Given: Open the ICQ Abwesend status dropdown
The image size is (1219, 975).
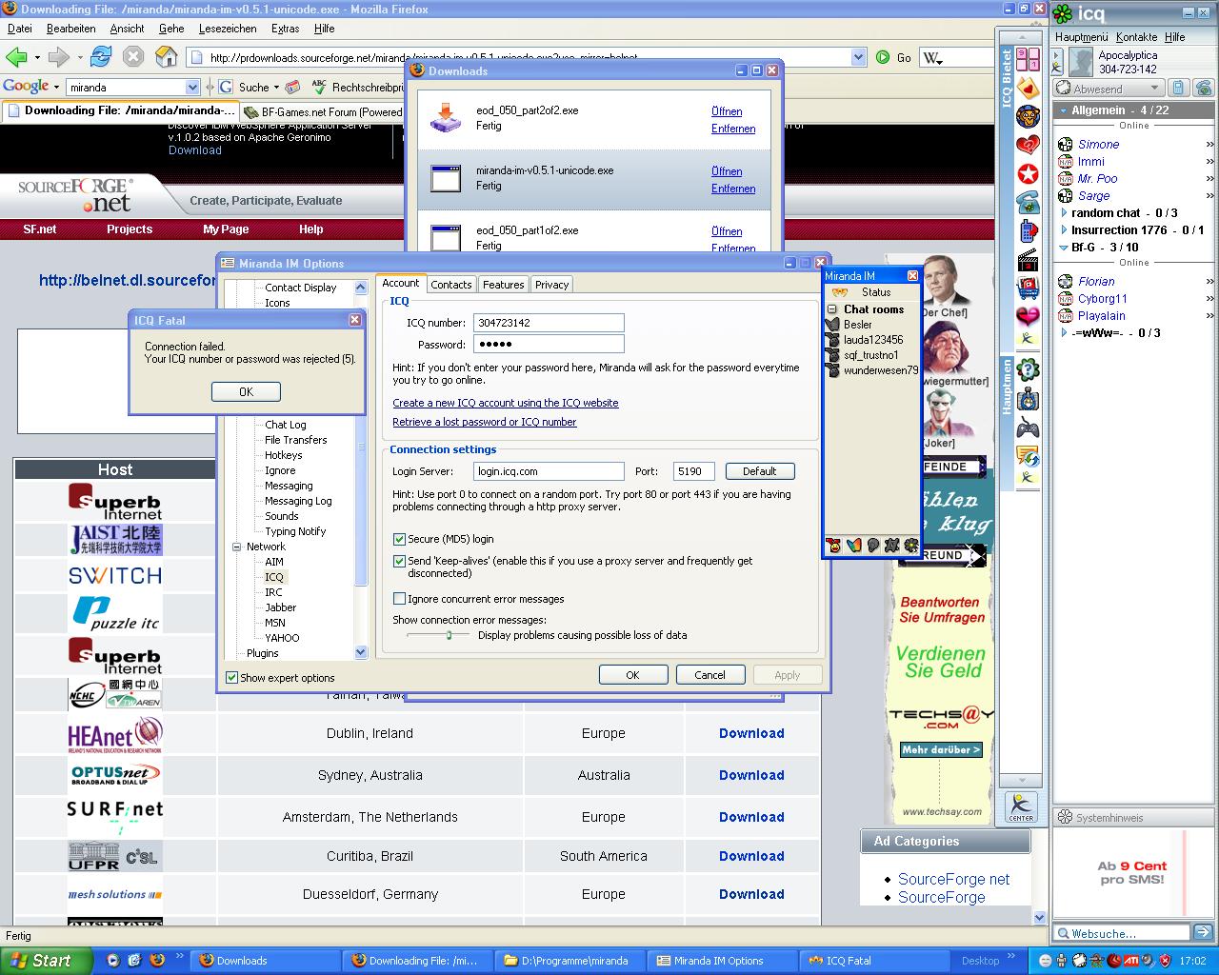Looking at the screenshot, I should coord(1153,90).
